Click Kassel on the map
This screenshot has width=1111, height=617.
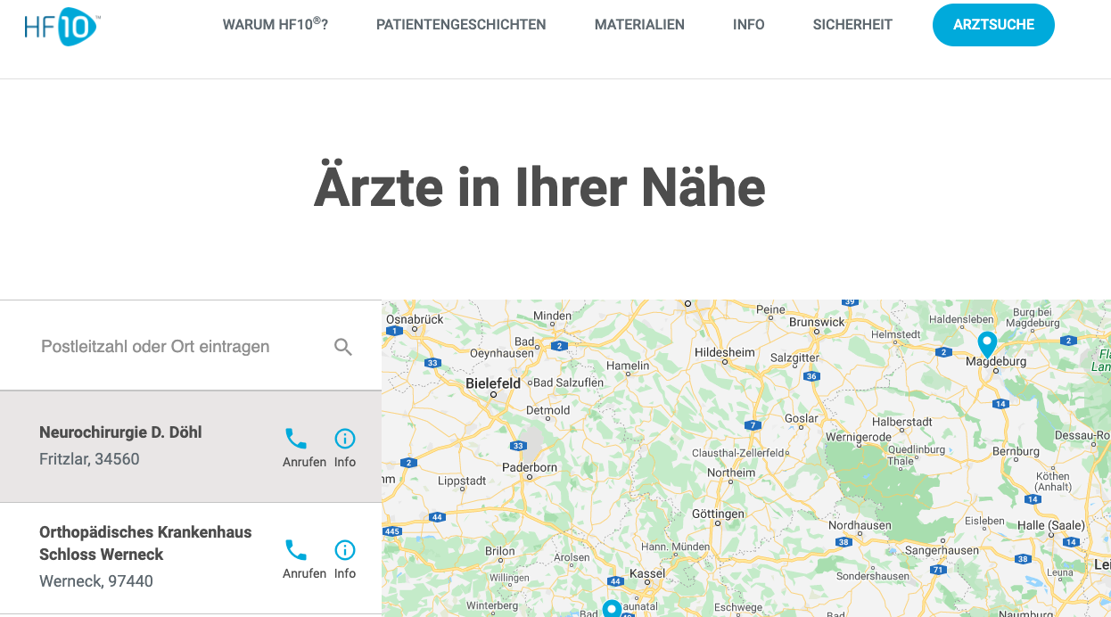[x=646, y=572]
